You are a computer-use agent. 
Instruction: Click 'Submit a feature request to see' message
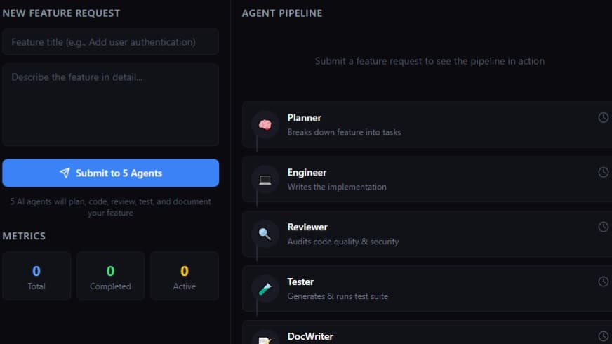point(430,61)
